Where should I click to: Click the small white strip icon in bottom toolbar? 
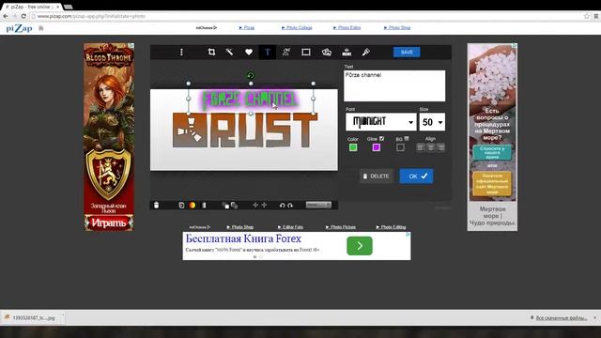tap(205, 206)
